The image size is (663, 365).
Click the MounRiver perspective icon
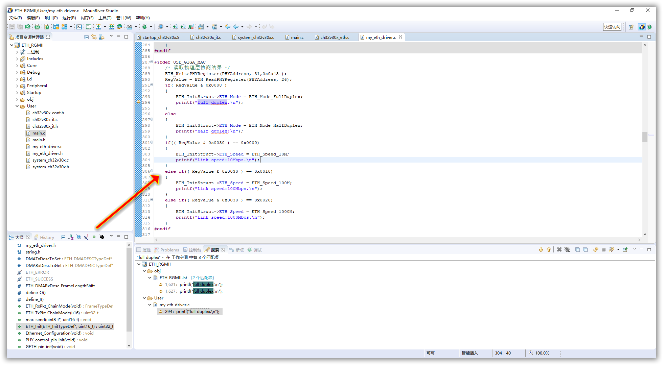pos(642,27)
